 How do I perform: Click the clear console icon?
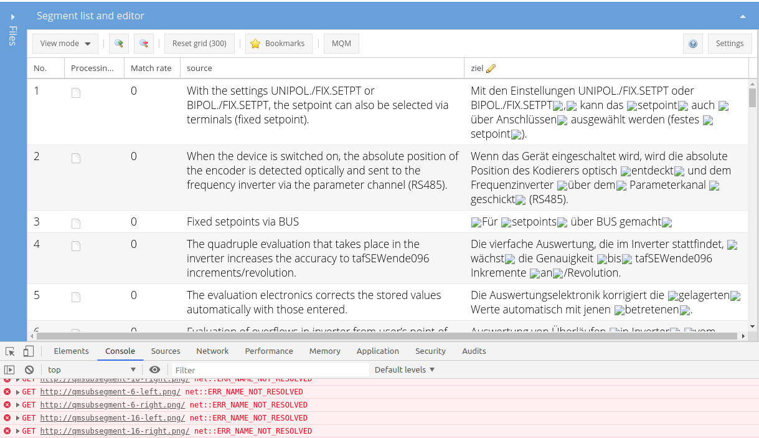pyautogui.click(x=29, y=370)
